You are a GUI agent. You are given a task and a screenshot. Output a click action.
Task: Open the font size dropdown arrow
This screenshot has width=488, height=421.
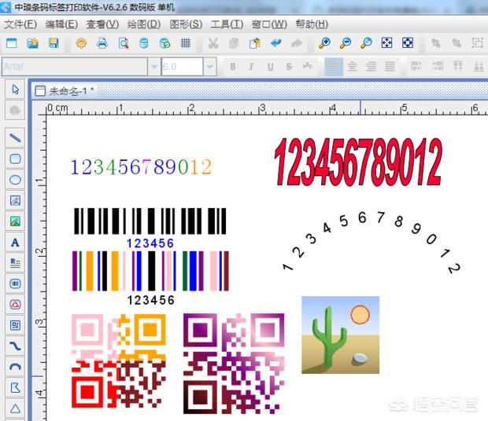[x=210, y=67]
